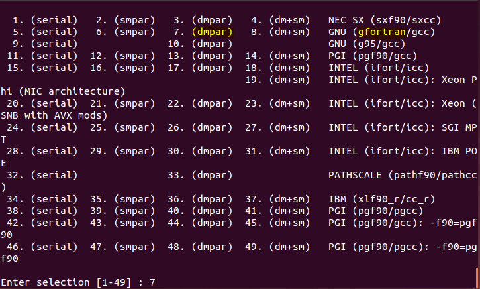Select the '32. (serial)' PATHSCALE option
The height and width of the screenshot is (289, 480).
42,175
